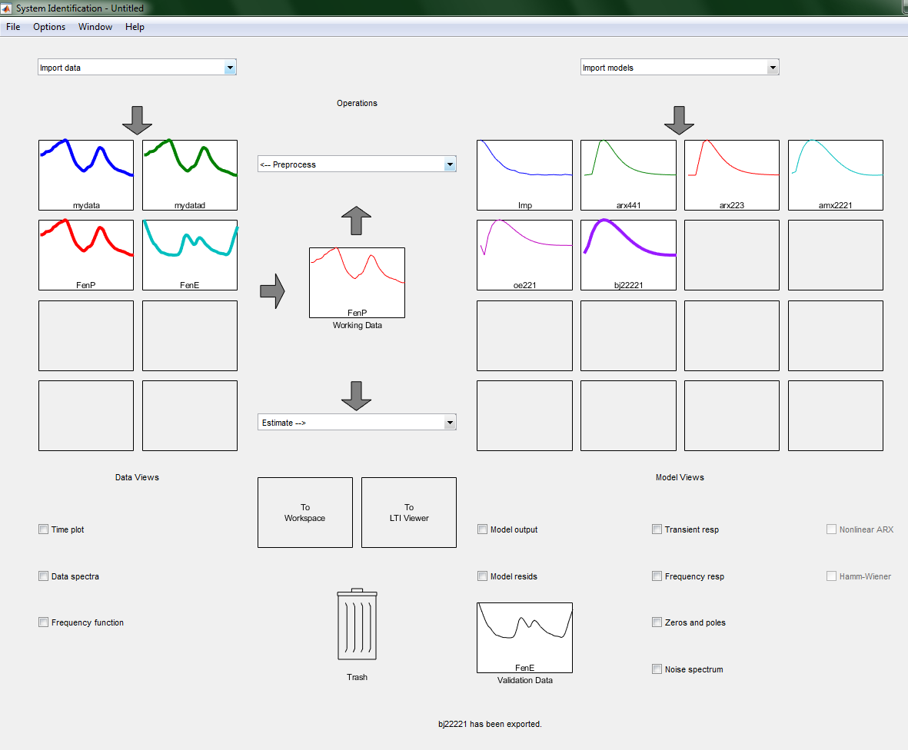The height and width of the screenshot is (750, 908).
Task: Select the amx2221 model icon
Action: [x=835, y=174]
